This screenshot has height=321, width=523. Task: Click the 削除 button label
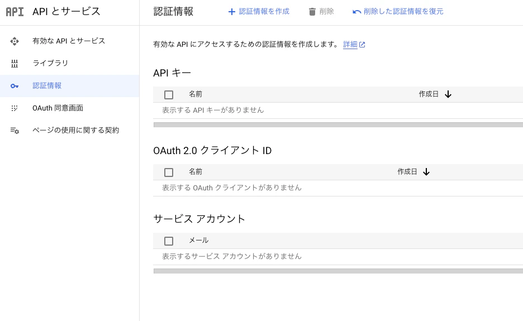click(x=326, y=12)
